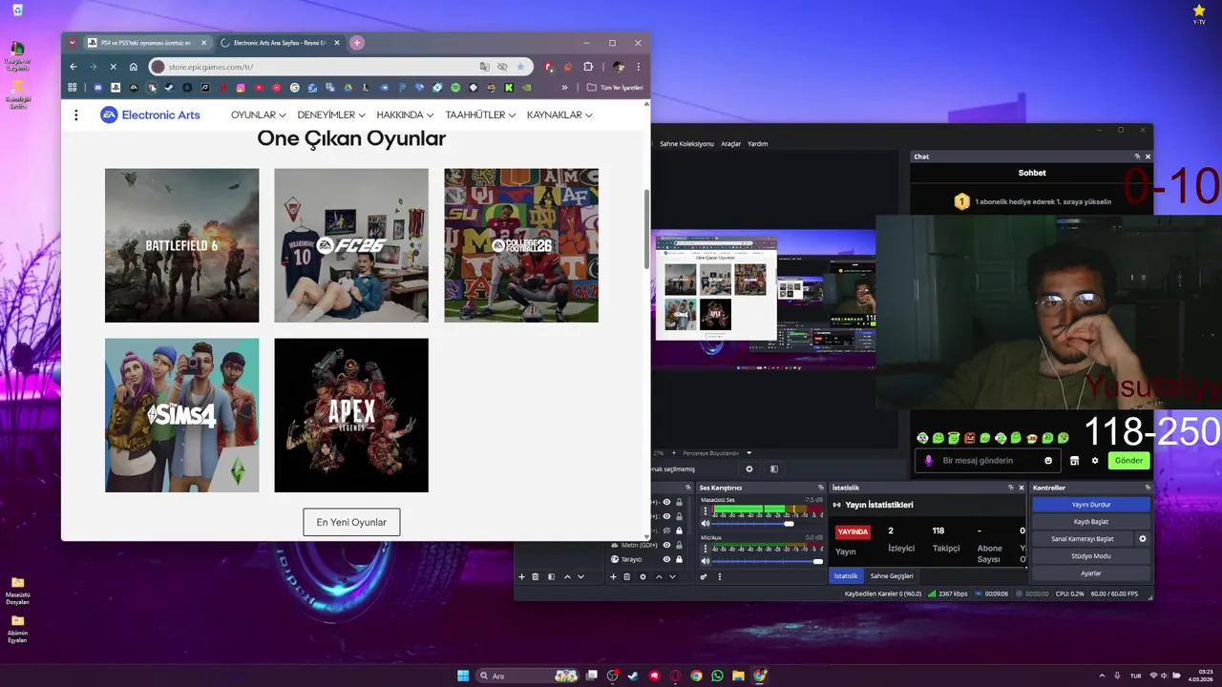1222x687 pixels.
Task: Bookmark this page with the star icon
Action: click(x=520, y=67)
